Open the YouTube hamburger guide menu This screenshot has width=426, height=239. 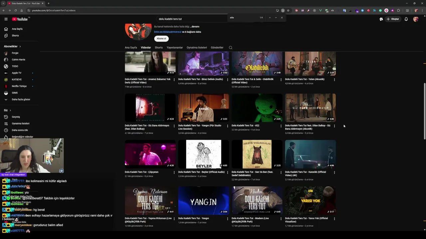(x=6, y=19)
